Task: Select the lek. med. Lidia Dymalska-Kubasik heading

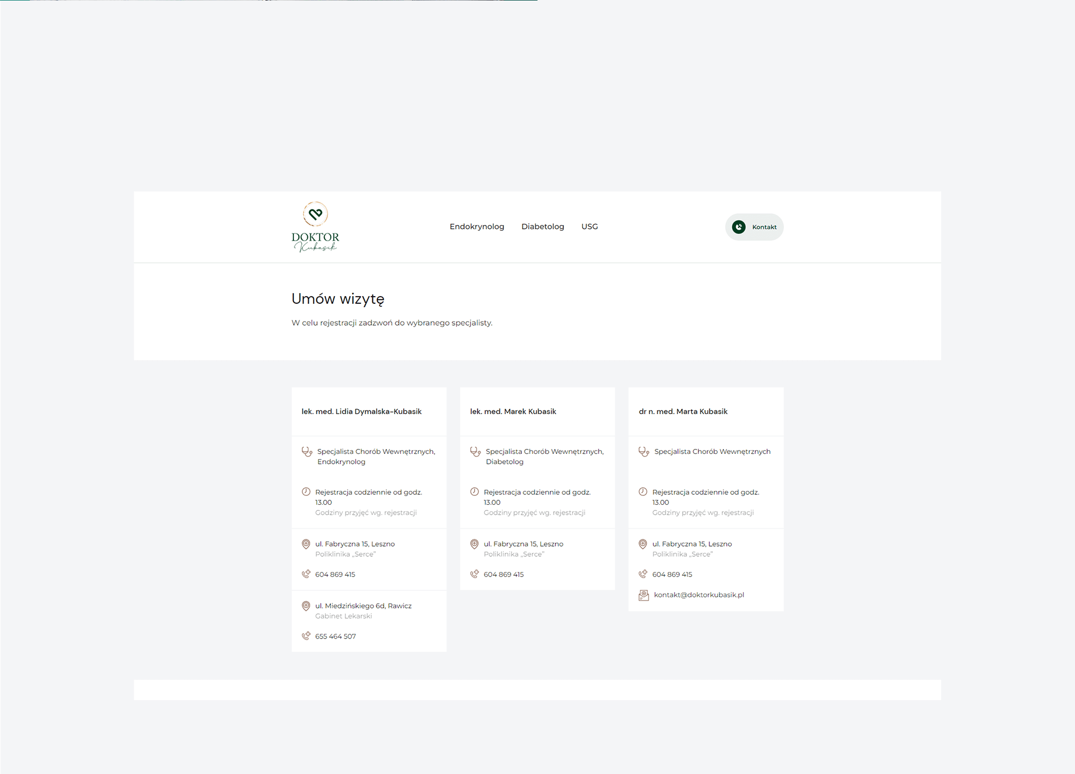Action: tap(361, 411)
